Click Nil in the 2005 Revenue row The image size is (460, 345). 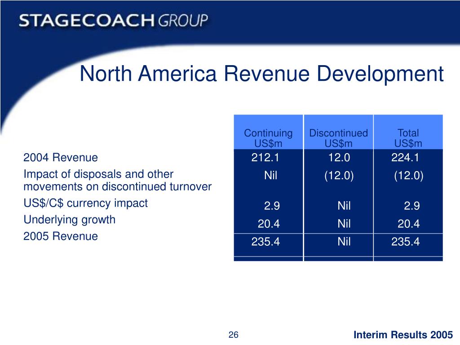344,242
